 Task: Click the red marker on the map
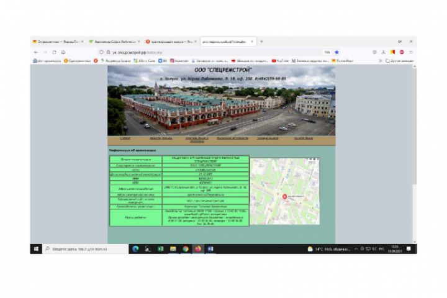(x=284, y=196)
